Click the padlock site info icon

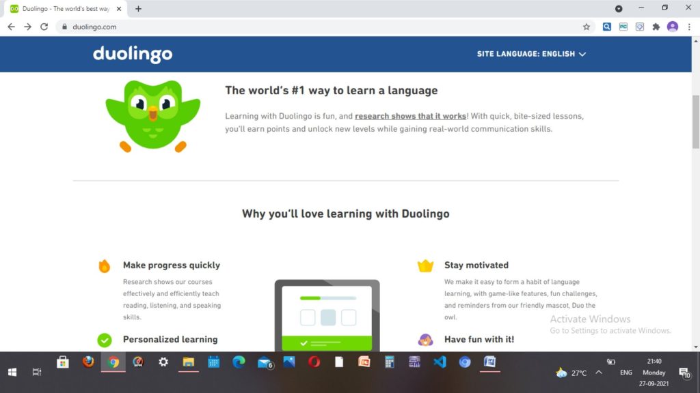(x=64, y=27)
